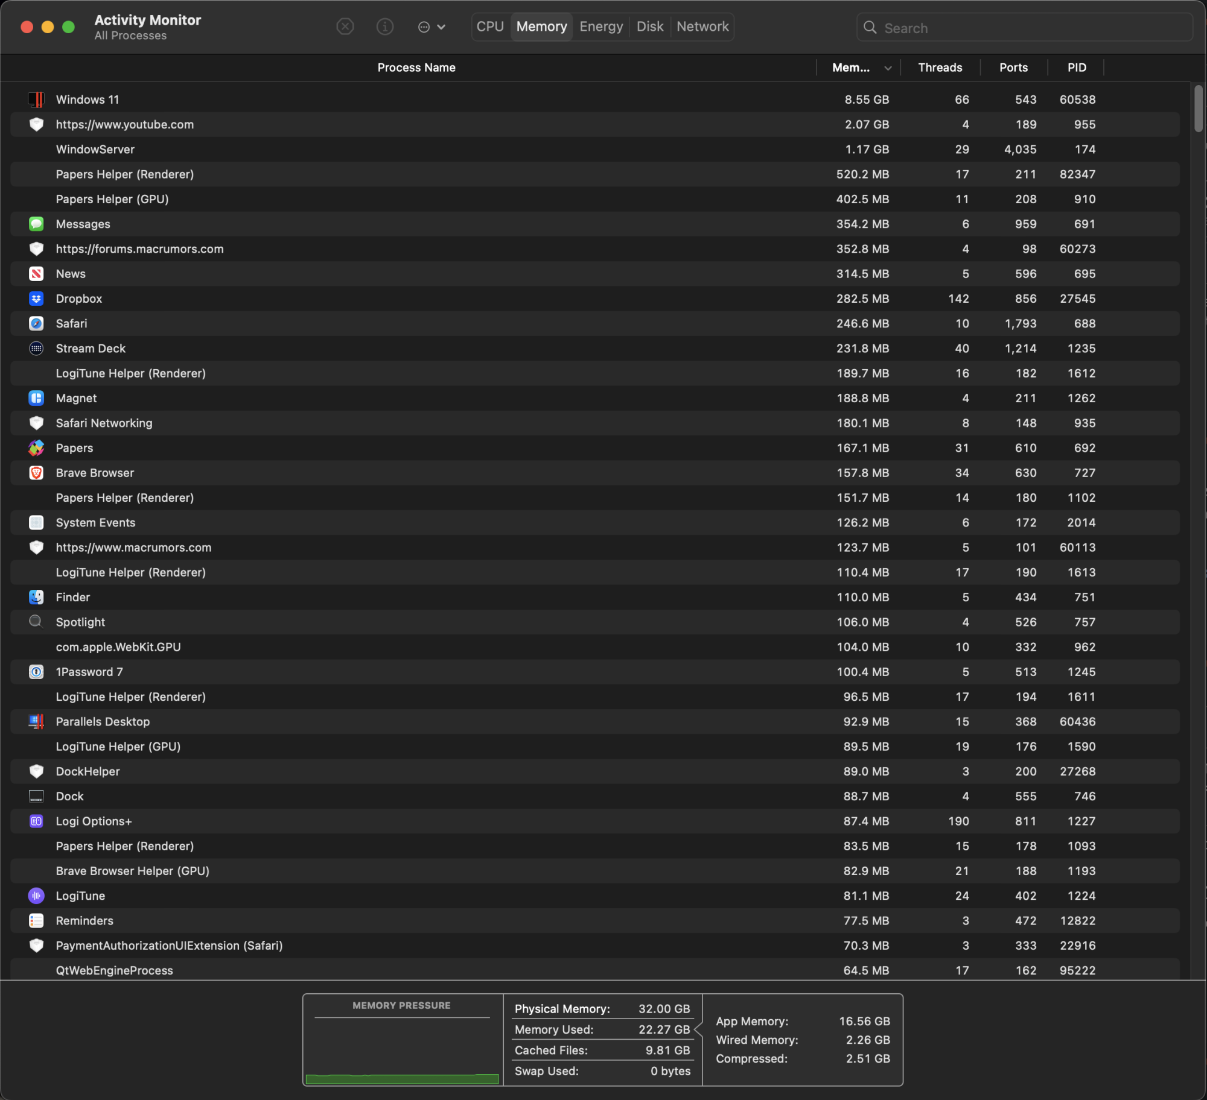Screen dimensions: 1207x1100
Task: Toggle sort direction on Memory column chevron
Action: (888, 68)
